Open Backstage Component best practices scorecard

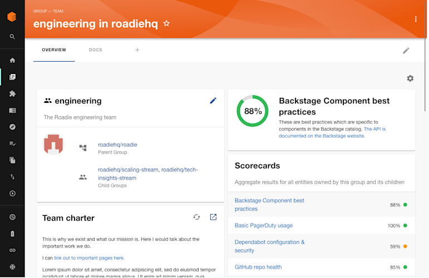click(269, 205)
